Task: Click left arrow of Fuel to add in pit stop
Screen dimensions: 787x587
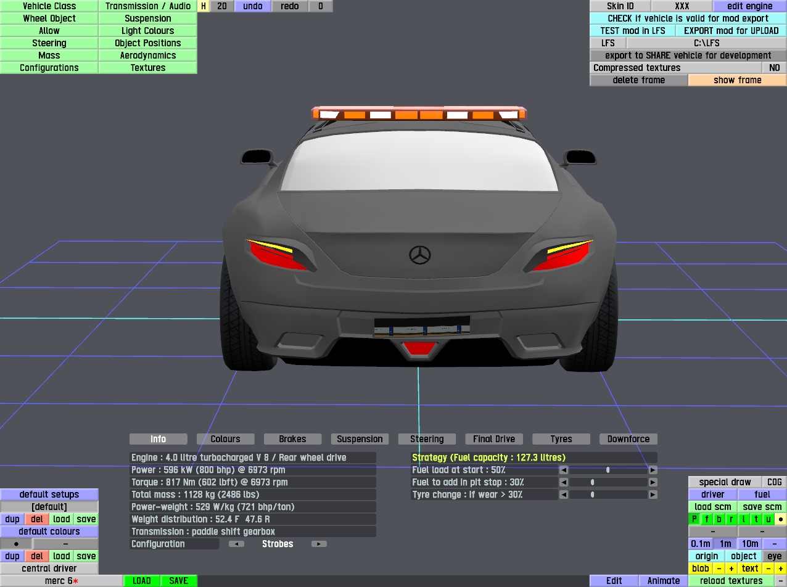Action: 564,482
